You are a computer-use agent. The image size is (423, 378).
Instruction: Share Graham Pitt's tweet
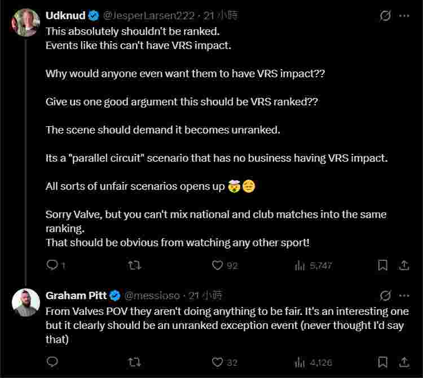click(x=404, y=362)
